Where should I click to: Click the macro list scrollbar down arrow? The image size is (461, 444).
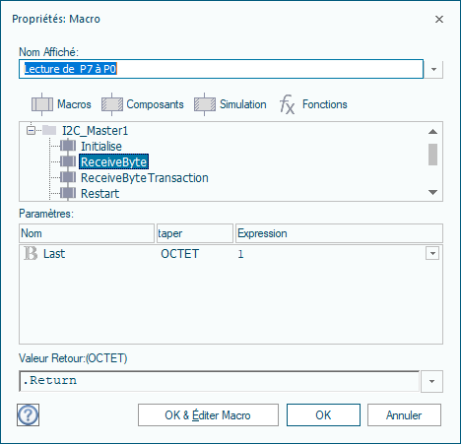click(x=433, y=192)
